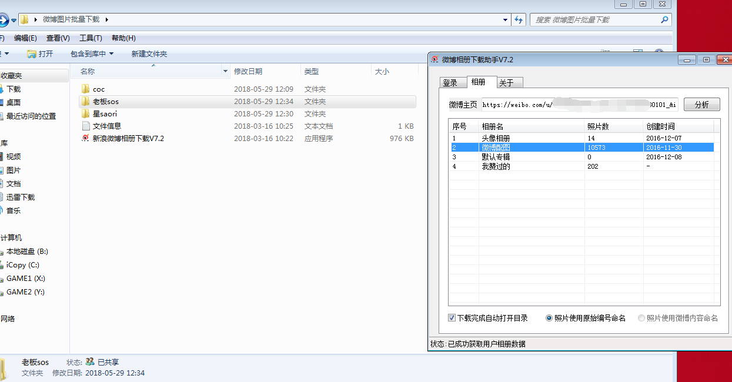Switch to the 关于 tab
This screenshot has width=732, height=382.
509,83
